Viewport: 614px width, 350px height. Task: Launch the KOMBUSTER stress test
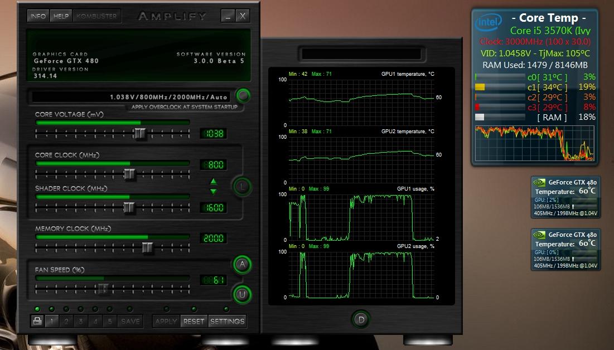[x=96, y=16]
